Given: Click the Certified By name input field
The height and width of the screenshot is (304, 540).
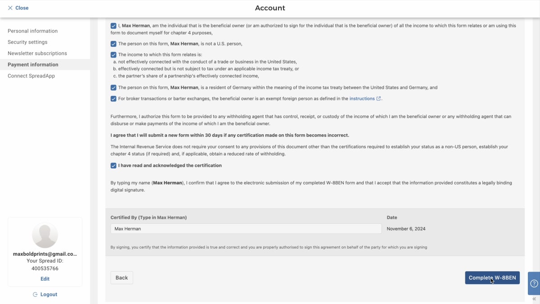Looking at the screenshot, I should [246, 229].
